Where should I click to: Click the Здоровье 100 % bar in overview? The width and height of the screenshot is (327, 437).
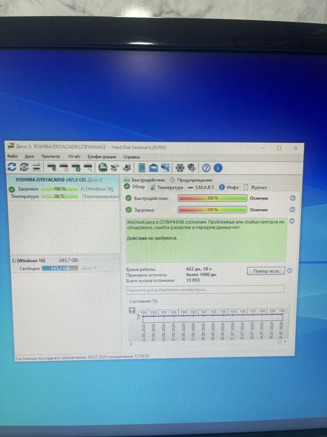(212, 209)
